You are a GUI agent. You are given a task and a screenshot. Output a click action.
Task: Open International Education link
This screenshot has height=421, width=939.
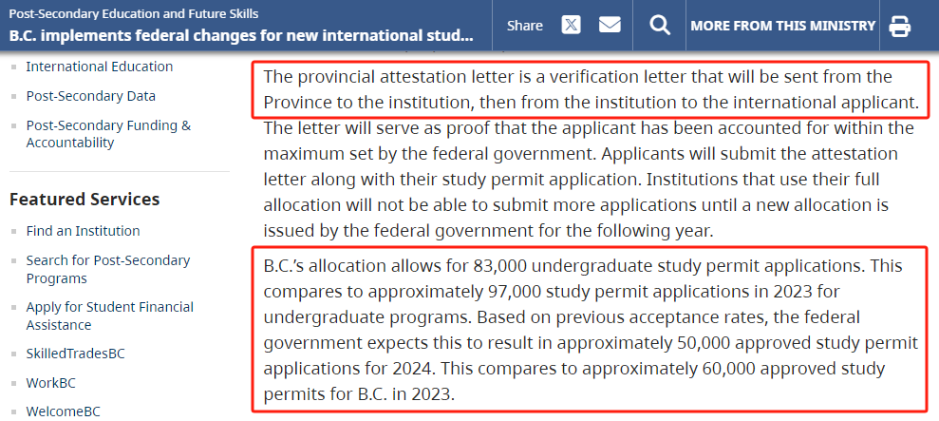click(99, 67)
